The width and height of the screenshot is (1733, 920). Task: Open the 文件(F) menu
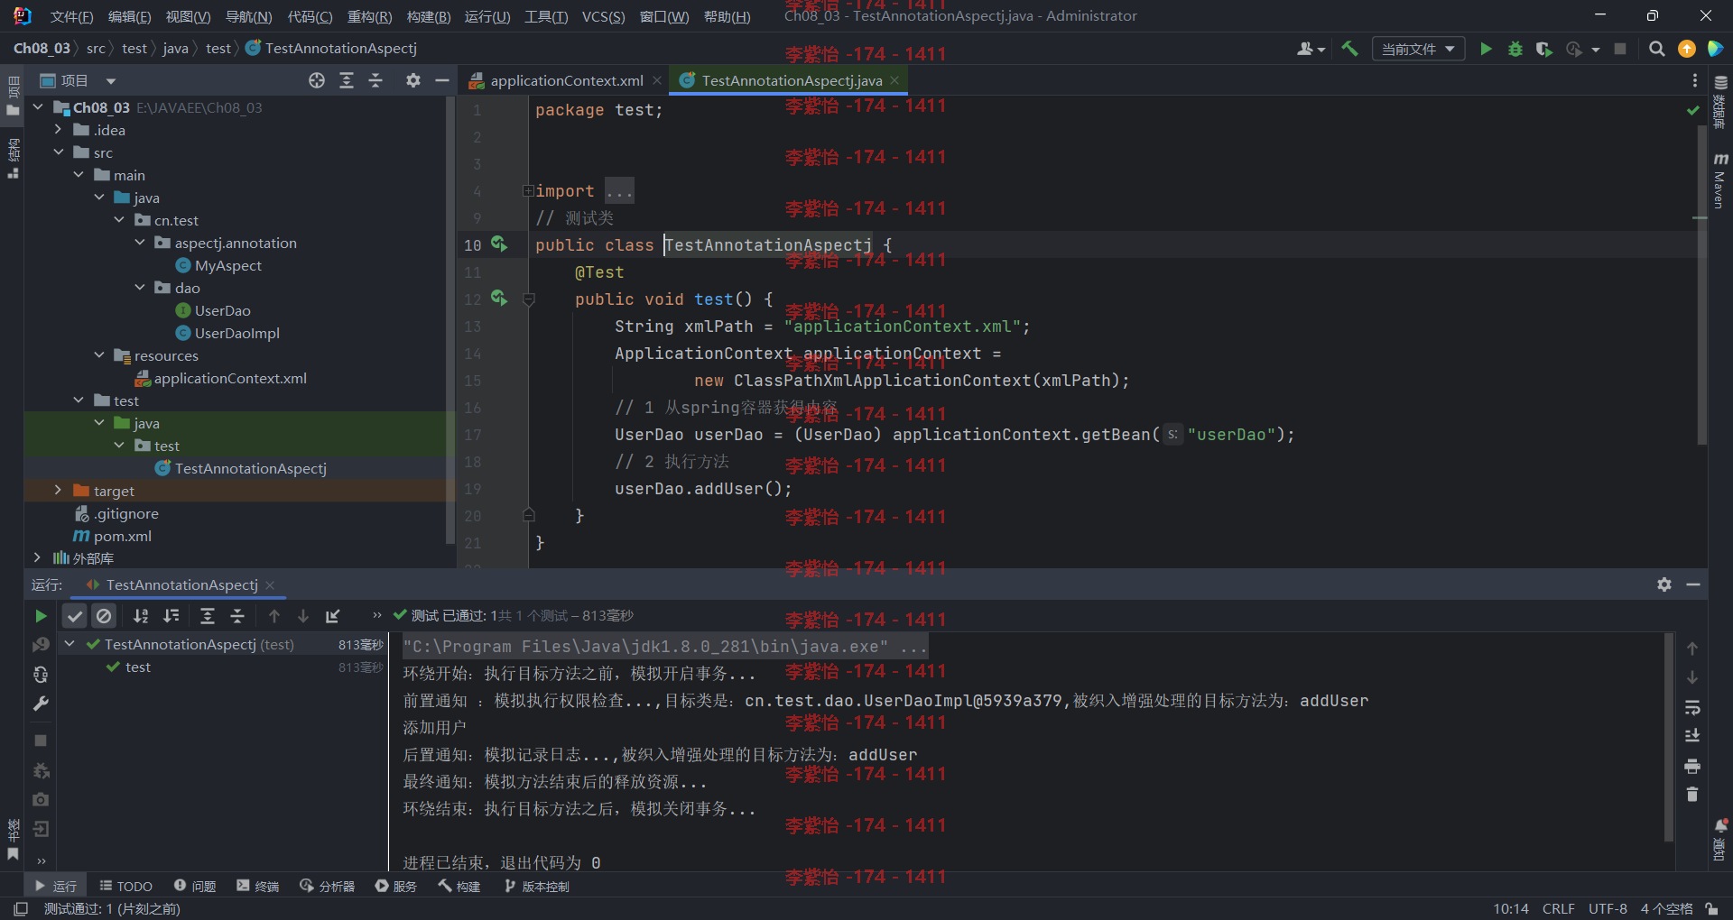coord(71,16)
